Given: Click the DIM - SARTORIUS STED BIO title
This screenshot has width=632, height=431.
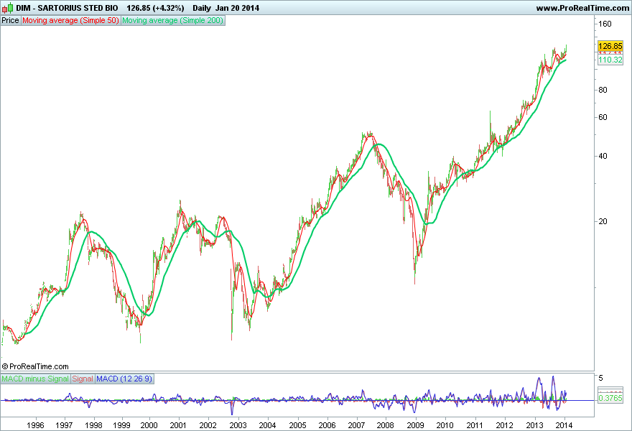Looking at the screenshot, I should [x=67, y=8].
